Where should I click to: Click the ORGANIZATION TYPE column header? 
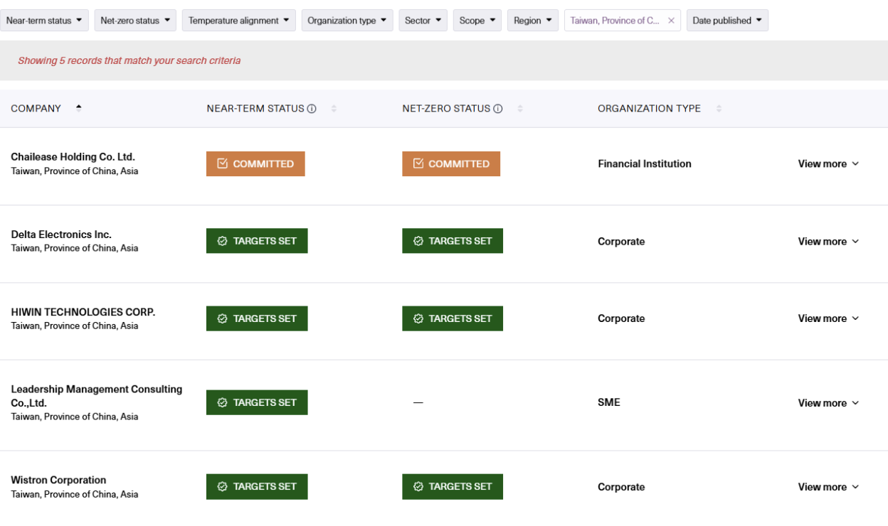649,109
